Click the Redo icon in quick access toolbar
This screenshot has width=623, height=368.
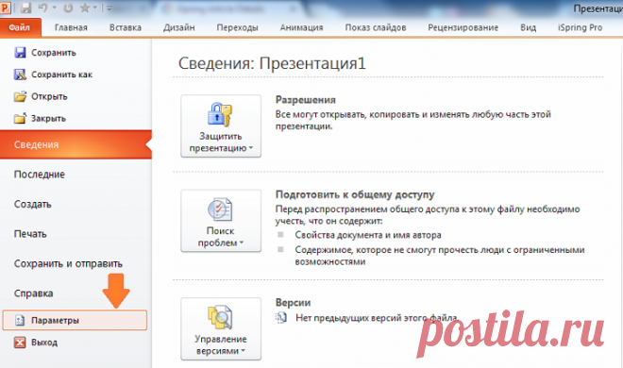click(x=68, y=8)
